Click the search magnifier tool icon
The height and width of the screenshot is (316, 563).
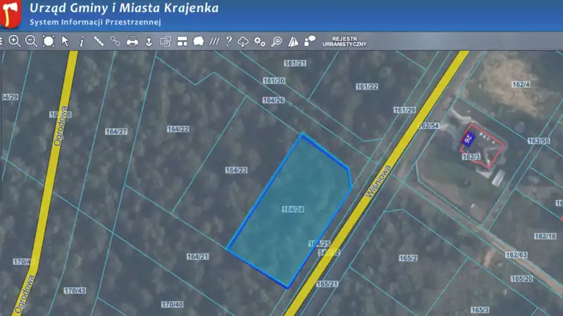click(276, 42)
